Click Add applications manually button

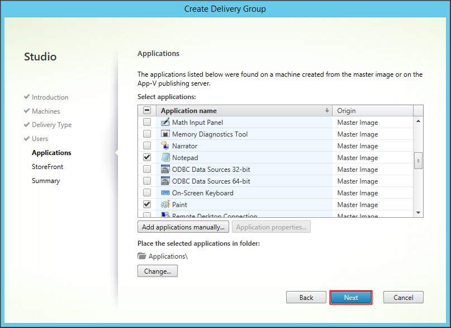[x=183, y=227]
